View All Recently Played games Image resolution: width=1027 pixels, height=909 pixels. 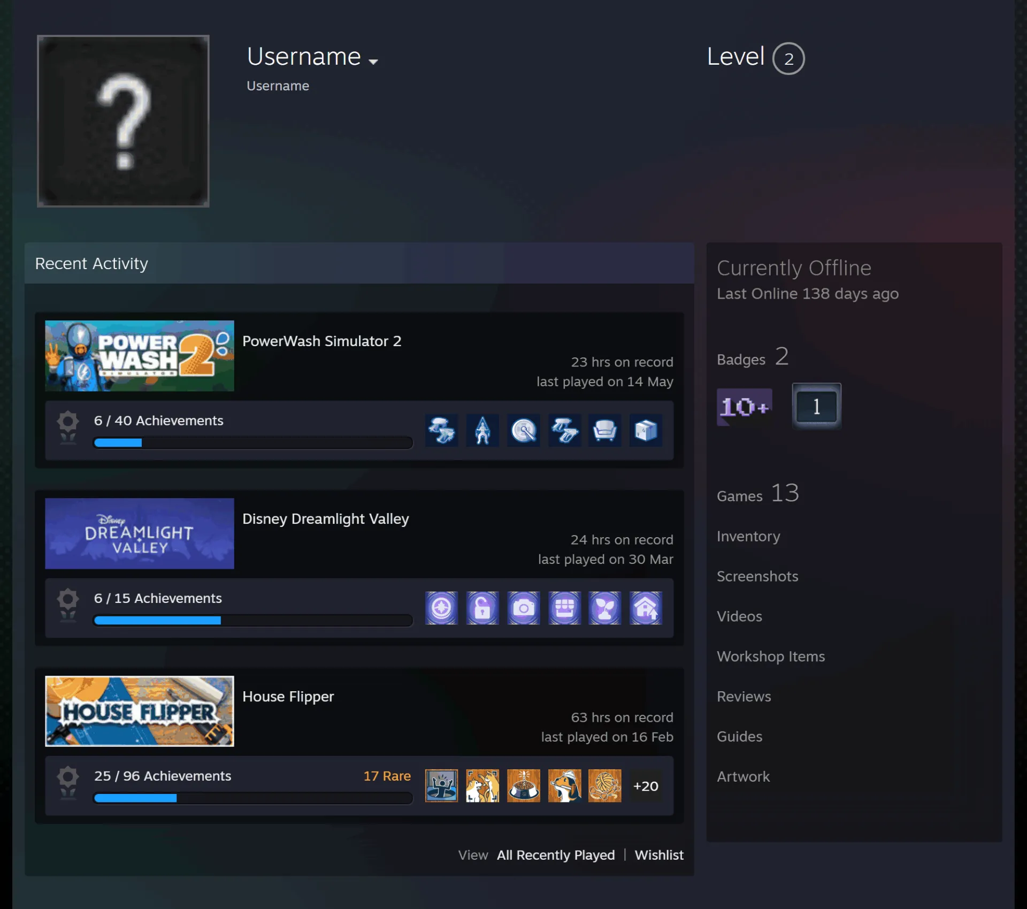coord(556,855)
